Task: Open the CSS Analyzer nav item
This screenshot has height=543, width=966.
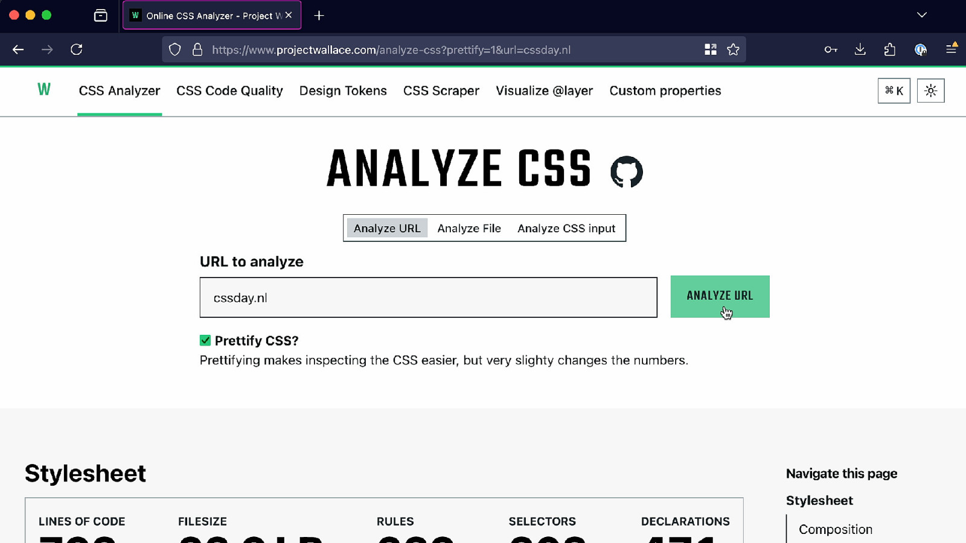Action: (x=120, y=91)
